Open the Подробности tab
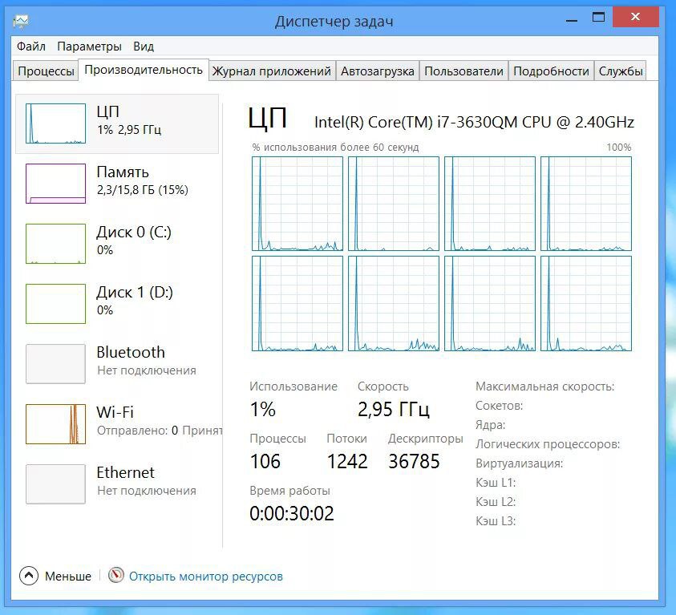Viewport: 676px width, 615px height. pos(551,71)
